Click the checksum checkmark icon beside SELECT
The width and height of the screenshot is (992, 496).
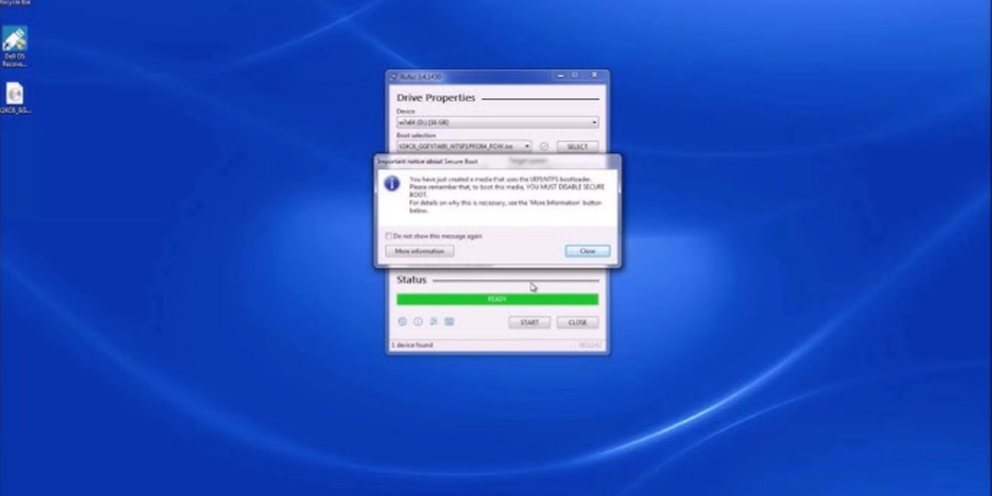coord(544,146)
